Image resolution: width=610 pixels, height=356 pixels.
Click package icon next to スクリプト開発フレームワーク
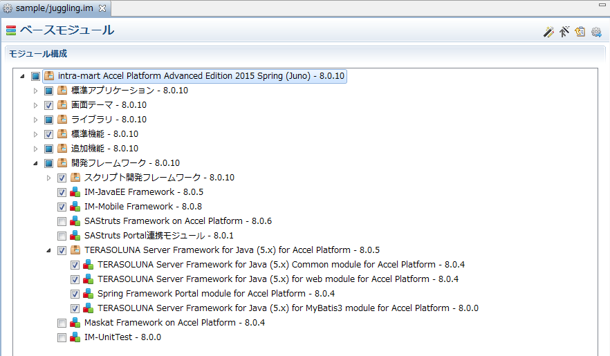[75, 178]
